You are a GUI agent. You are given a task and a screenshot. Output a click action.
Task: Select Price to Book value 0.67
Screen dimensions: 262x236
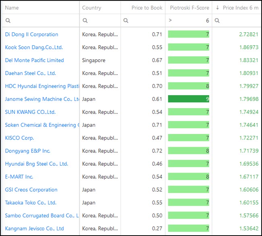157,60
